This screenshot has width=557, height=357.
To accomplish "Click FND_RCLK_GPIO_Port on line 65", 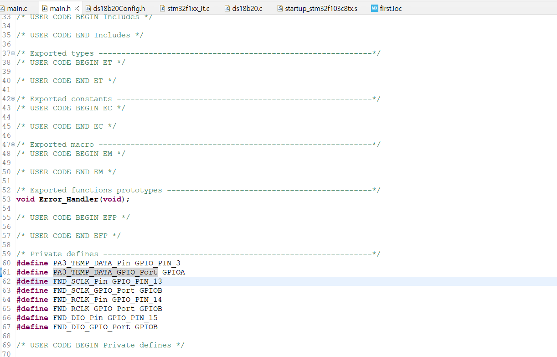I will coord(94,309).
